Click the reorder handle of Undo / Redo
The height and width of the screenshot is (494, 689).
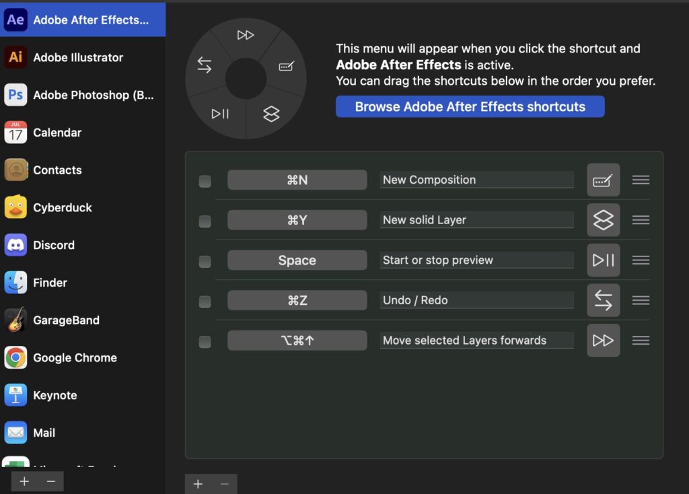click(641, 300)
